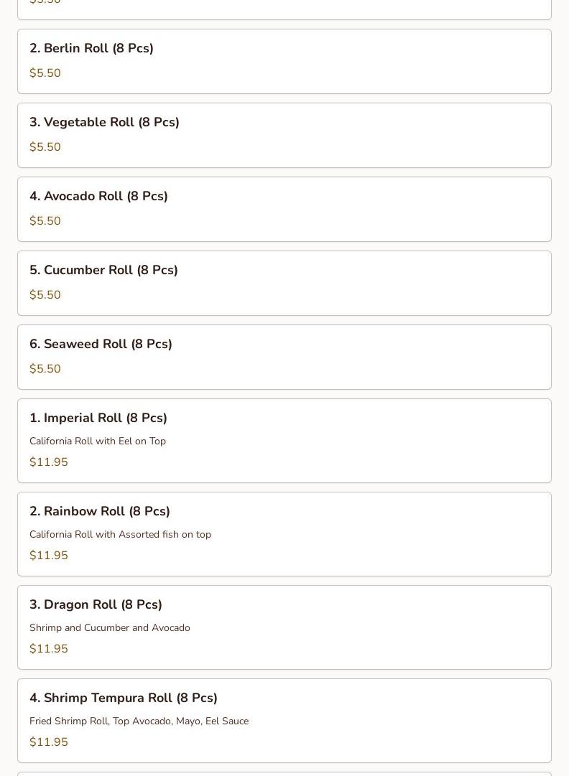Select the Dragon Roll (8 Pcs) card
This screenshot has height=776, width=569.
284,627
